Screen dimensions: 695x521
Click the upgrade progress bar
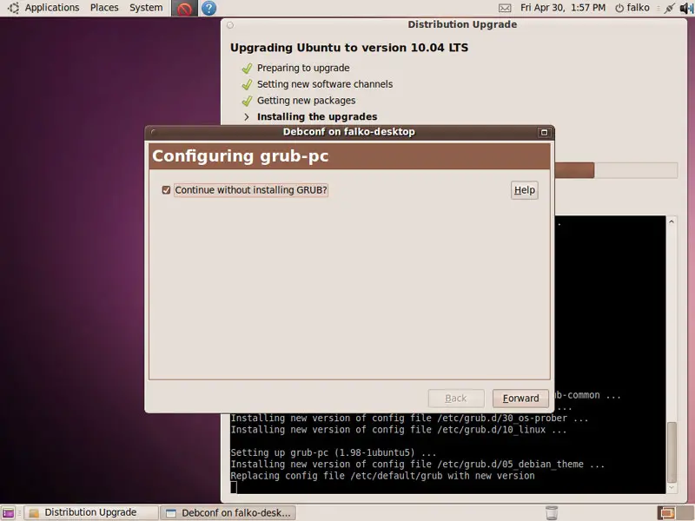(x=616, y=170)
